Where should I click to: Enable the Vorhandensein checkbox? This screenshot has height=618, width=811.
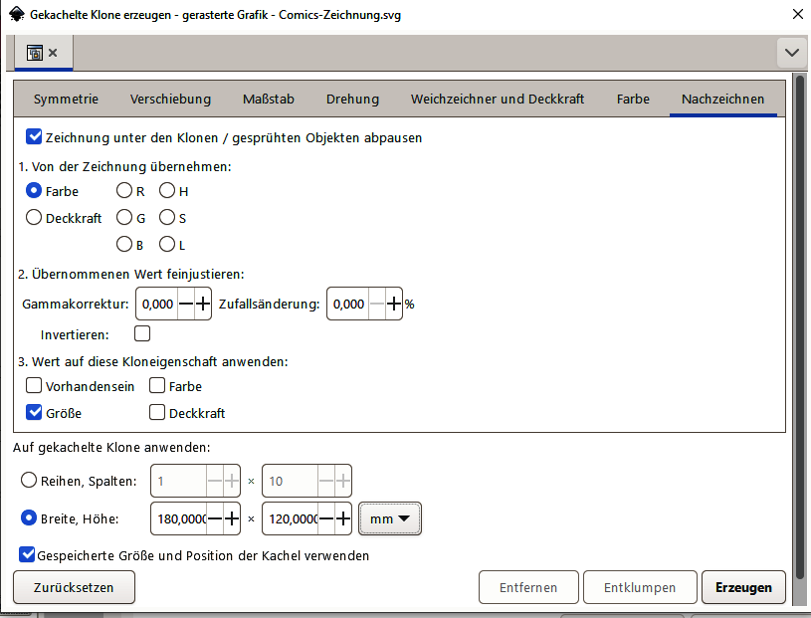[x=34, y=386]
